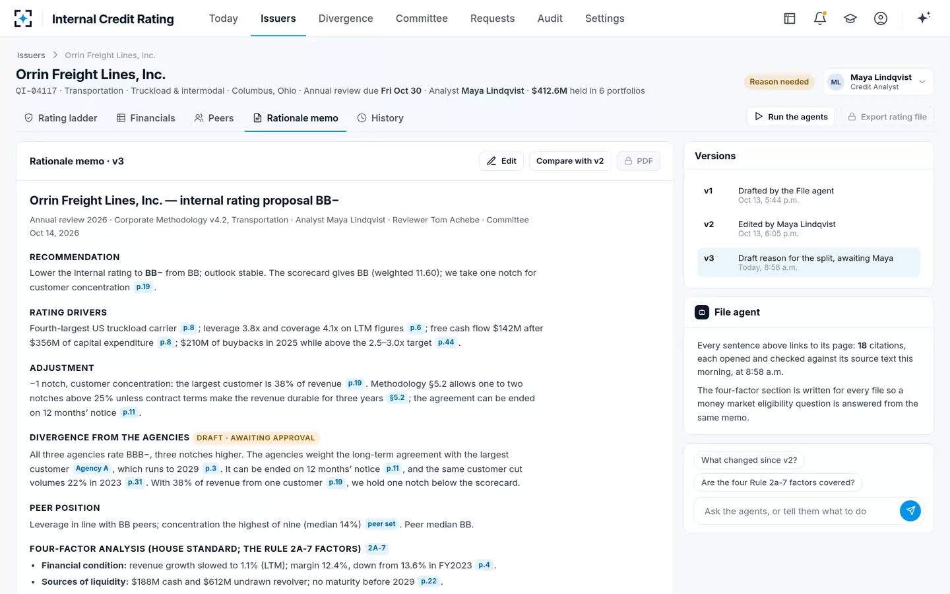Image resolution: width=950 pixels, height=594 pixels.
Task: Select version v3 draft reason row
Action: (808, 263)
